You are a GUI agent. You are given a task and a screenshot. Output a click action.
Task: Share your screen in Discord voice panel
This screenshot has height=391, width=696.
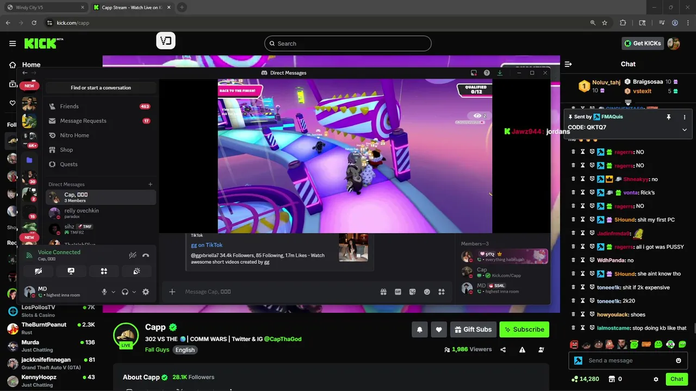71,271
